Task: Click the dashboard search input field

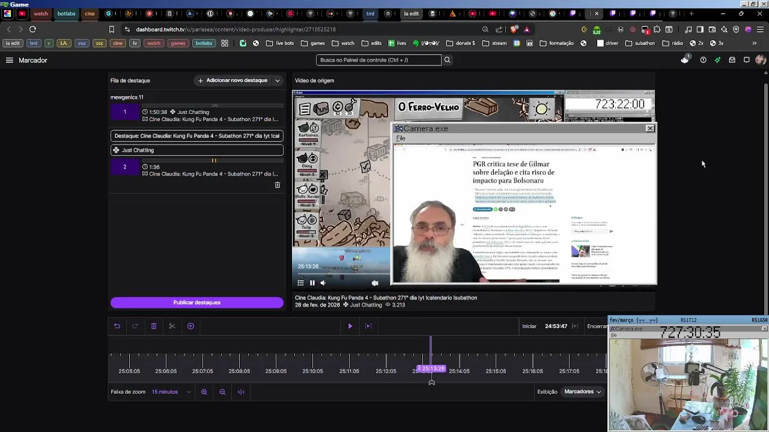Action: pos(378,60)
